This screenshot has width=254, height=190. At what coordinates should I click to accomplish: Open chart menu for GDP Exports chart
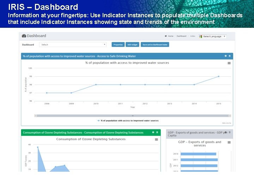point(229,142)
